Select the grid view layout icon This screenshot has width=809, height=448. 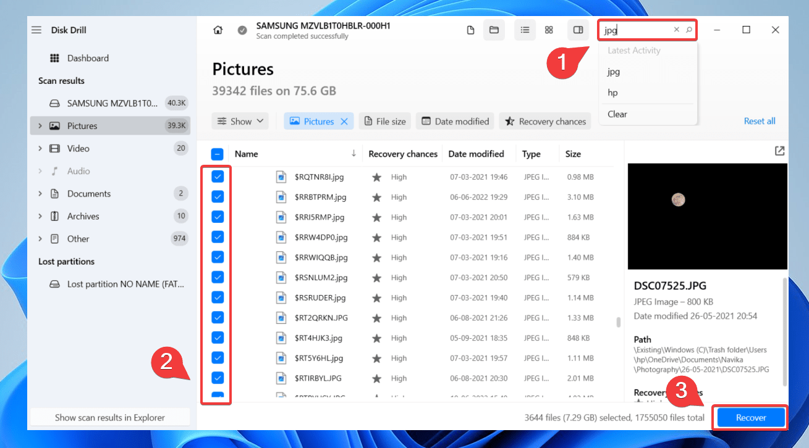tap(549, 30)
